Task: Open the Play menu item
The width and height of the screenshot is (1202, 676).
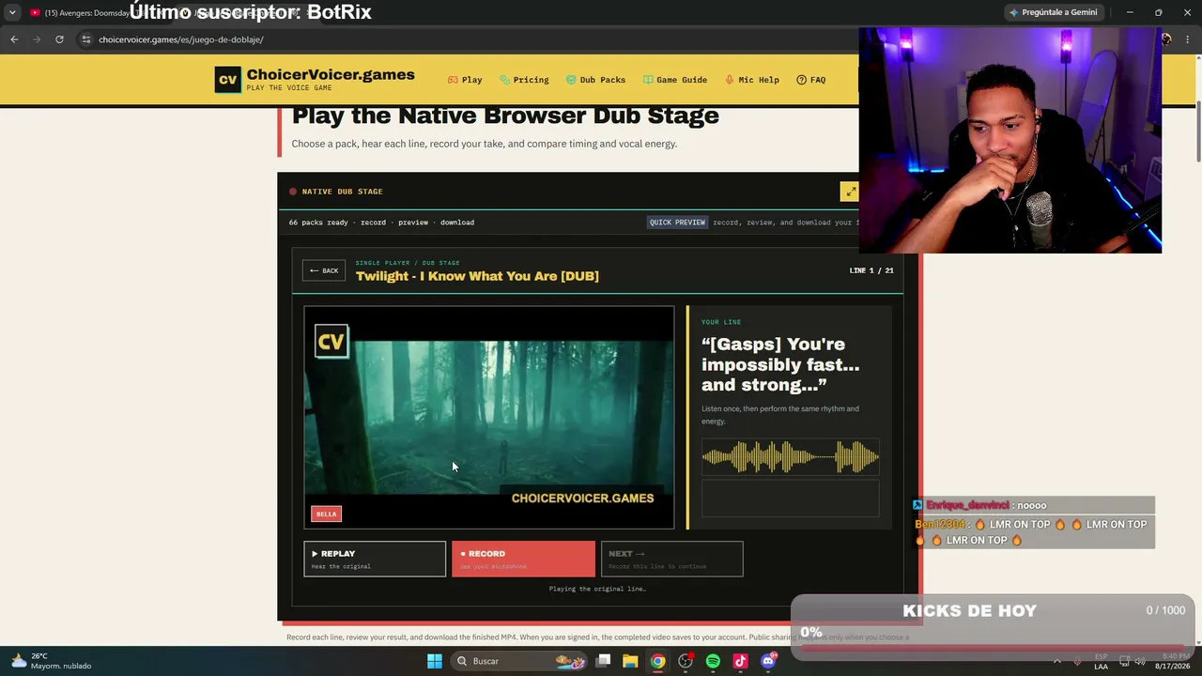Action: tap(465, 80)
